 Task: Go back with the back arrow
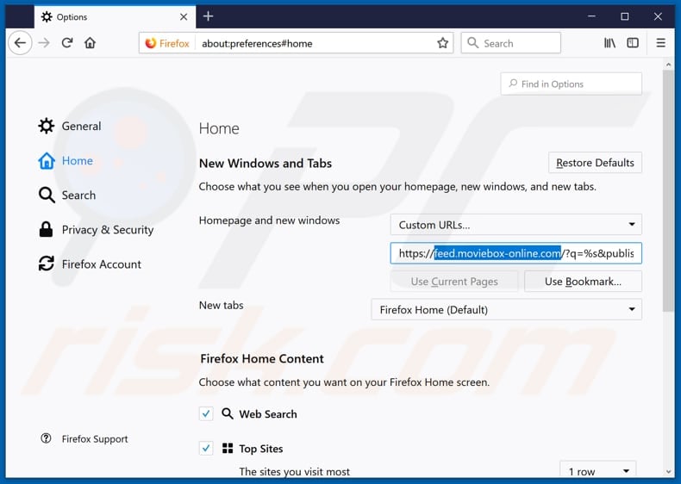pyautogui.click(x=20, y=43)
